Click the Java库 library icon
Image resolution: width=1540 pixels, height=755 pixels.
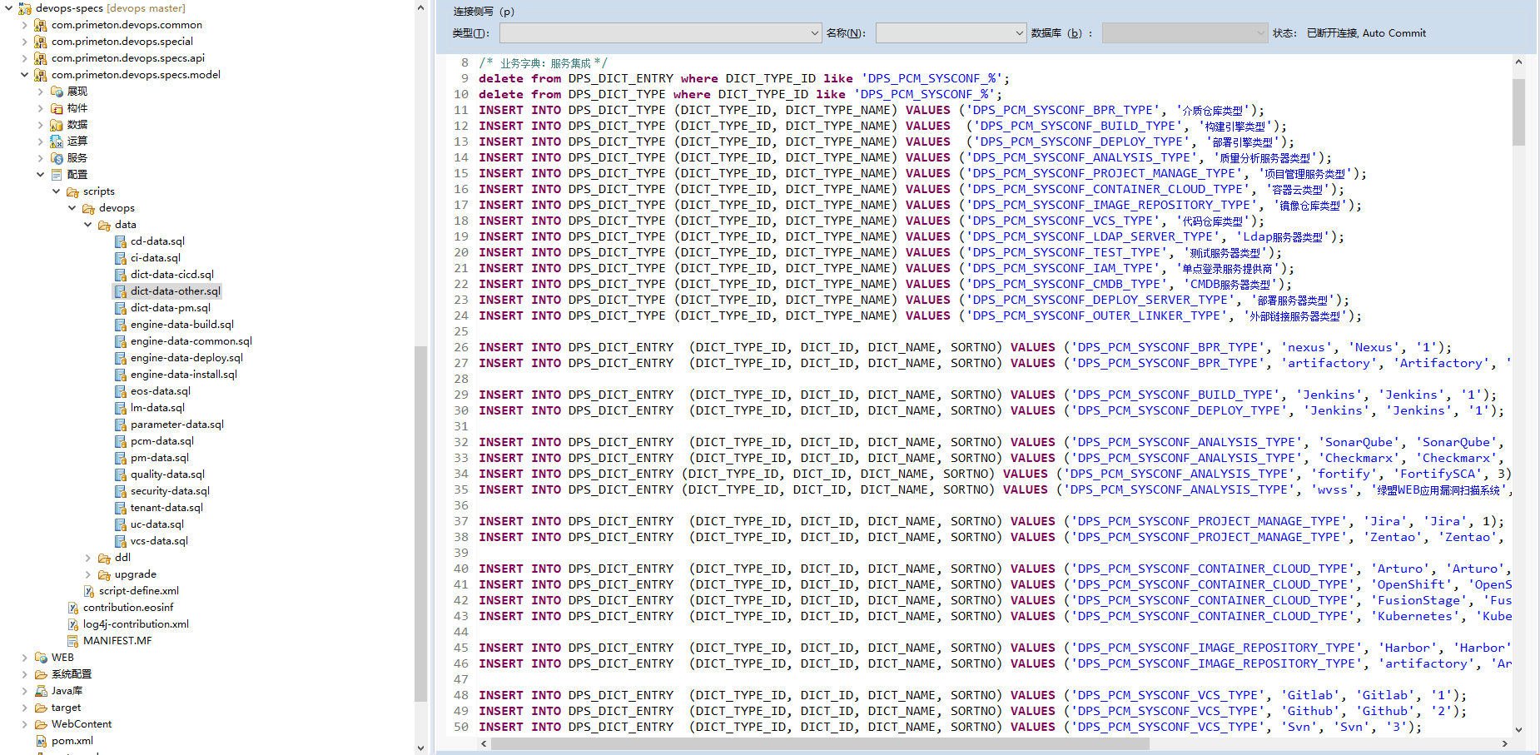(x=40, y=691)
